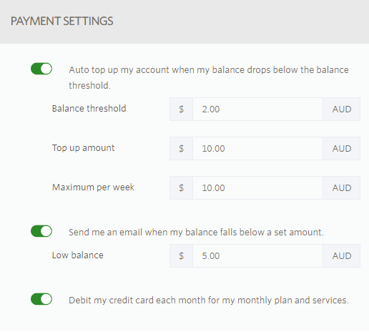Disable monthly credit card debit switch
369x332 pixels.
point(41,299)
